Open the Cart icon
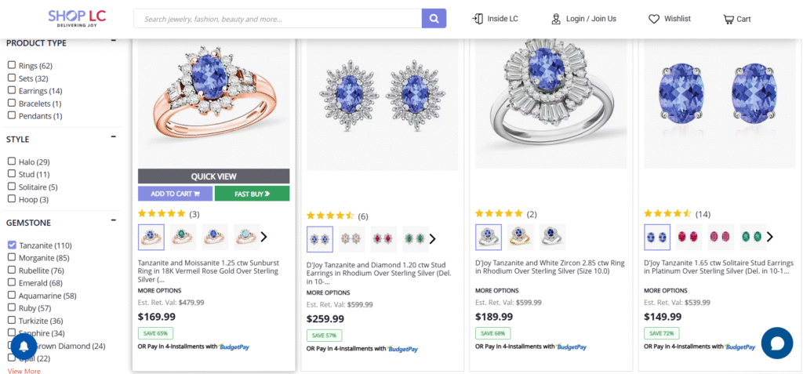The image size is (803, 374). [x=729, y=19]
